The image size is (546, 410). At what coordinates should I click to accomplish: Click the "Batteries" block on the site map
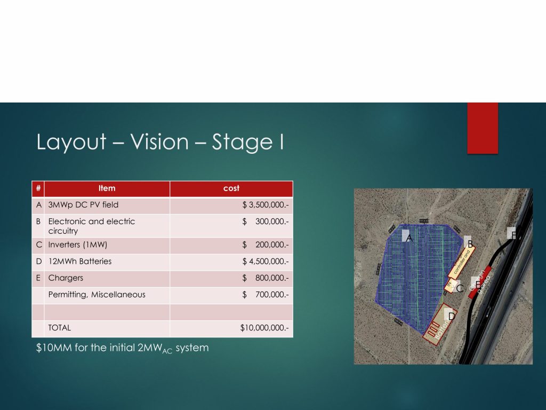[x=439, y=324]
